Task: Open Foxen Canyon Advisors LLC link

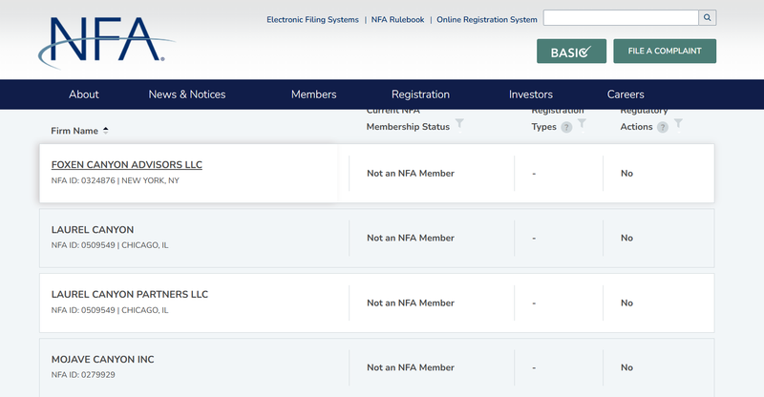Action: tap(127, 165)
